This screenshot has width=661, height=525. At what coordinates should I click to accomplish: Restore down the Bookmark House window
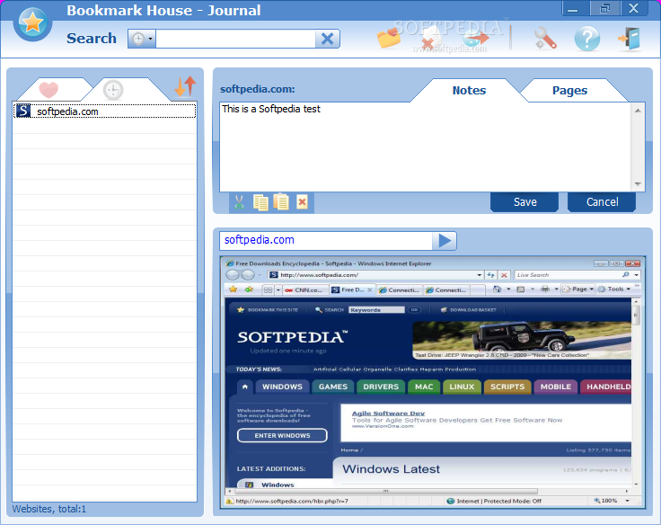(604, 8)
